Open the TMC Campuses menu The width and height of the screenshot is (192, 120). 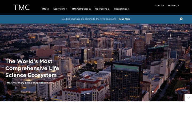point(81,9)
